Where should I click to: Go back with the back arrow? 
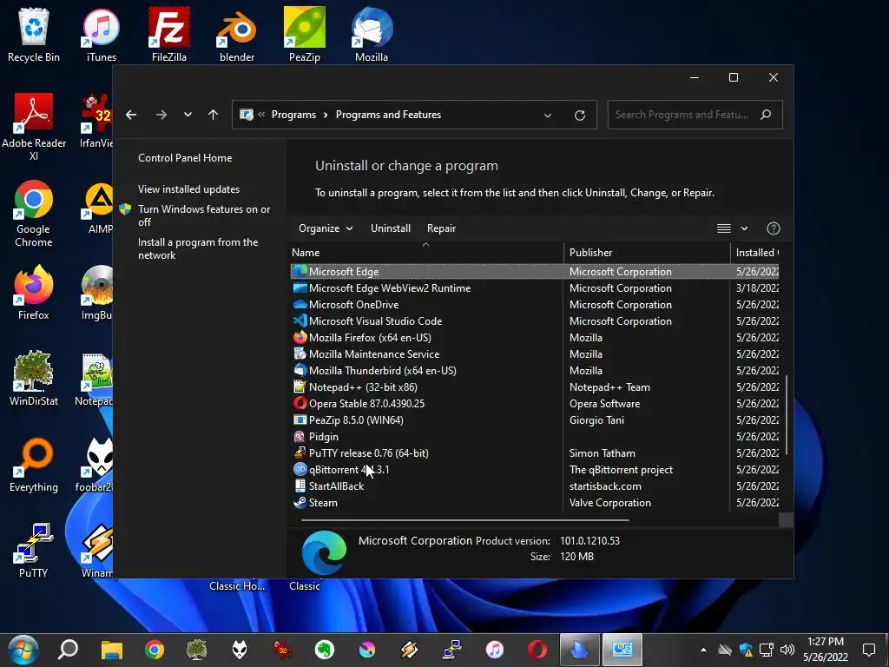coord(131,115)
